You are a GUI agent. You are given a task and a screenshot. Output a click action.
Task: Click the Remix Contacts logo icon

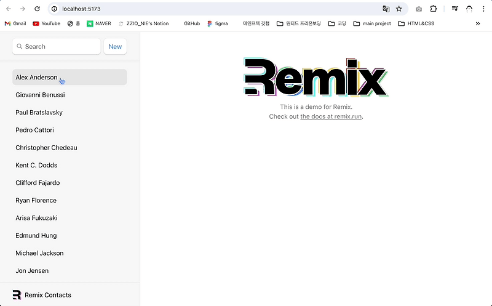pos(17,295)
